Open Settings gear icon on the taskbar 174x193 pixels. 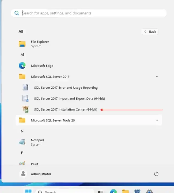pos(149,191)
